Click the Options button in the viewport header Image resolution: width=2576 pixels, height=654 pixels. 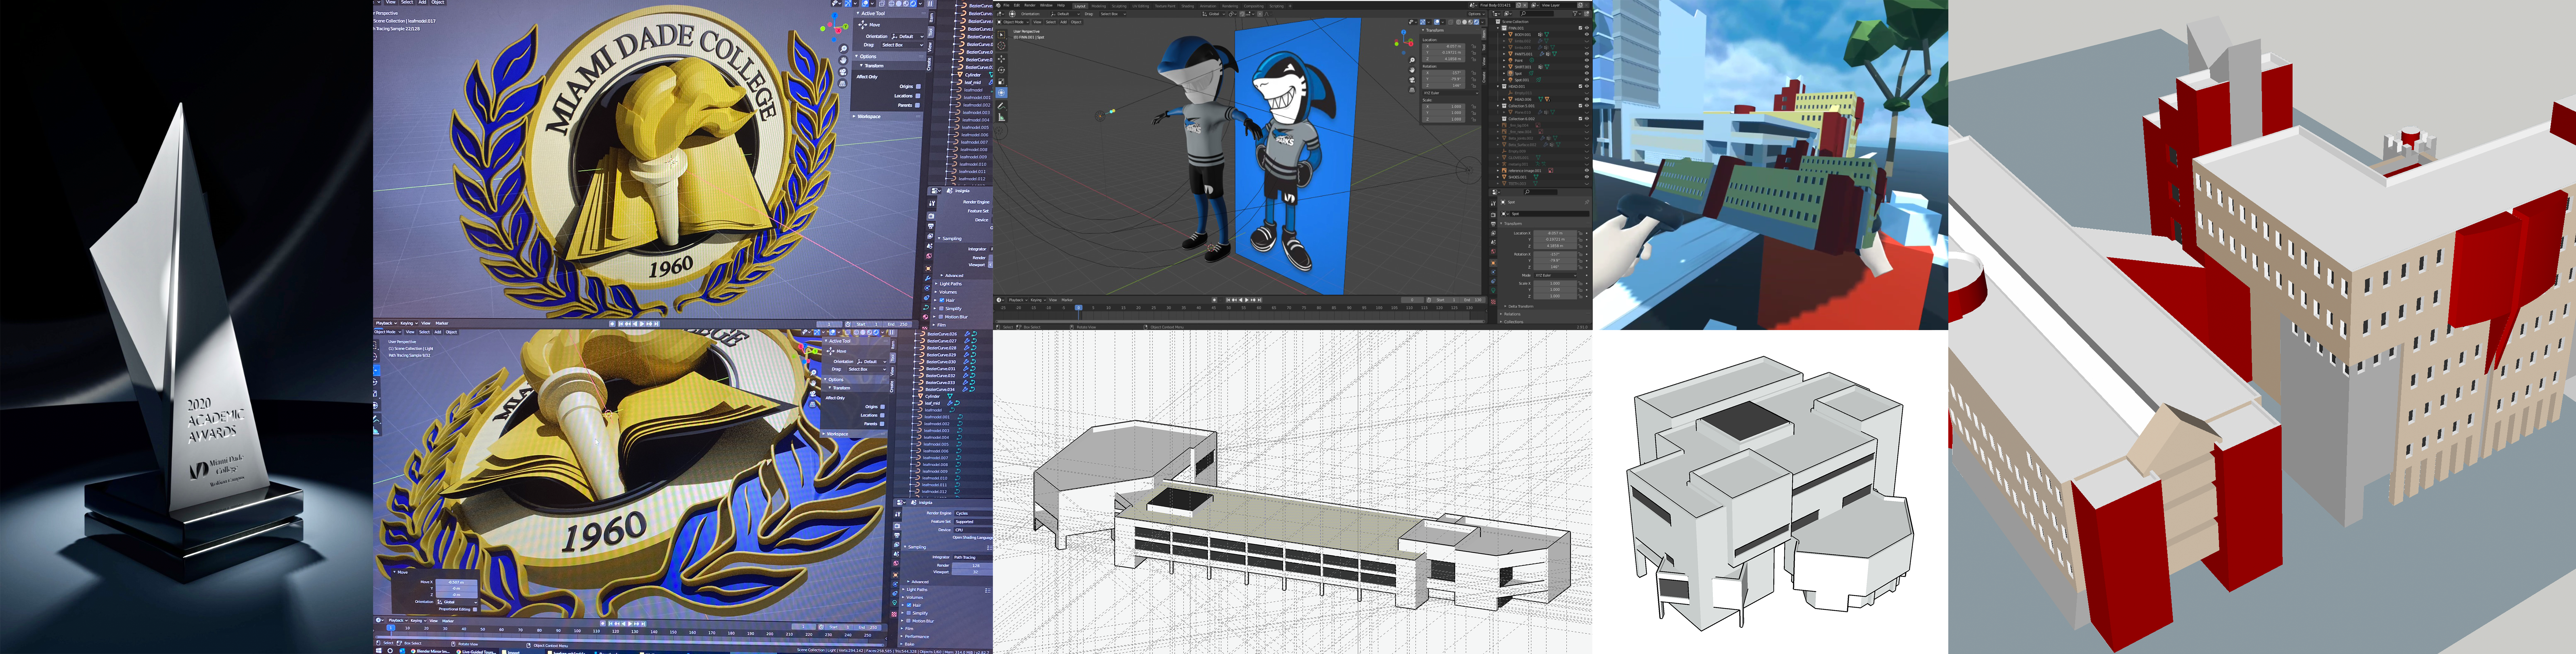pyautogui.click(x=1476, y=14)
